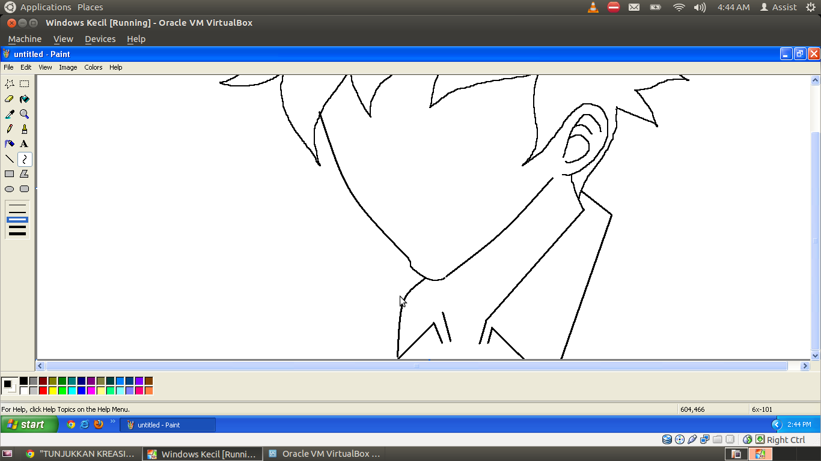Click the VirtualBox optical disc status icon

point(680,439)
